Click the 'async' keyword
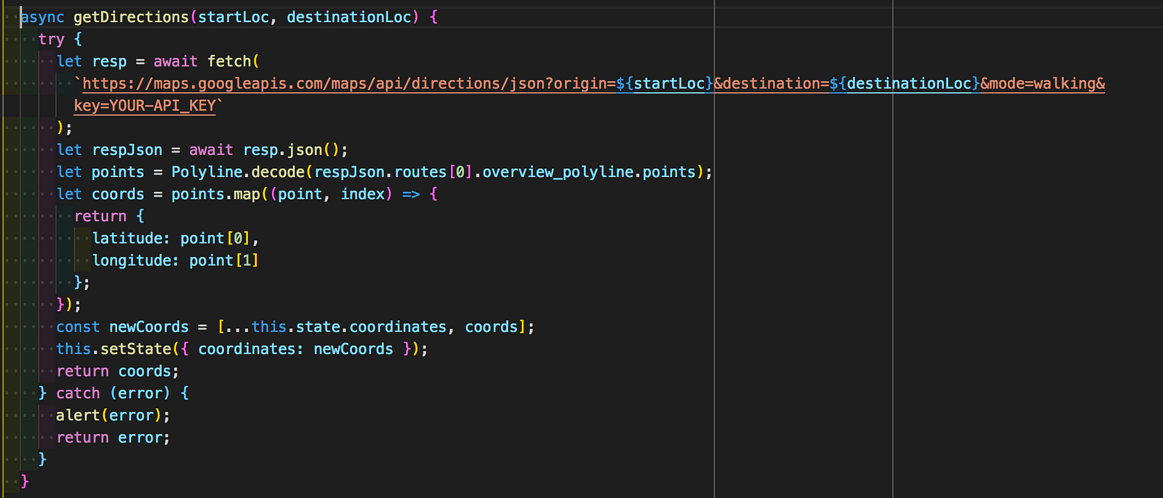The image size is (1163, 498). (42, 17)
